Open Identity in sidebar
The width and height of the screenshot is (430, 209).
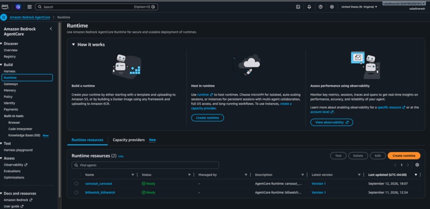(x=9, y=103)
